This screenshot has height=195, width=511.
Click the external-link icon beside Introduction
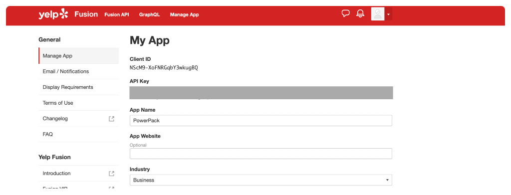111,174
